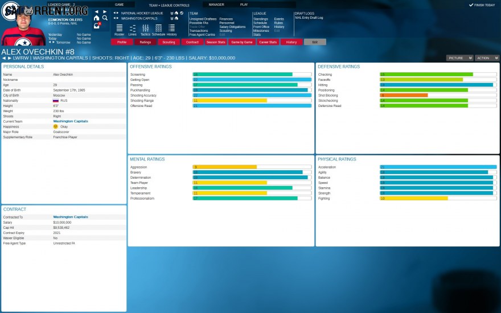Open the Tactics sliders icon
501x313 pixels.
tap(145, 30)
